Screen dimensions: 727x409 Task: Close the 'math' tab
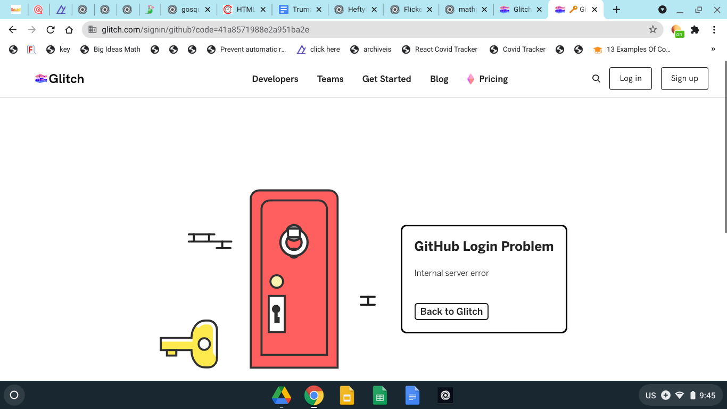[x=485, y=10]
